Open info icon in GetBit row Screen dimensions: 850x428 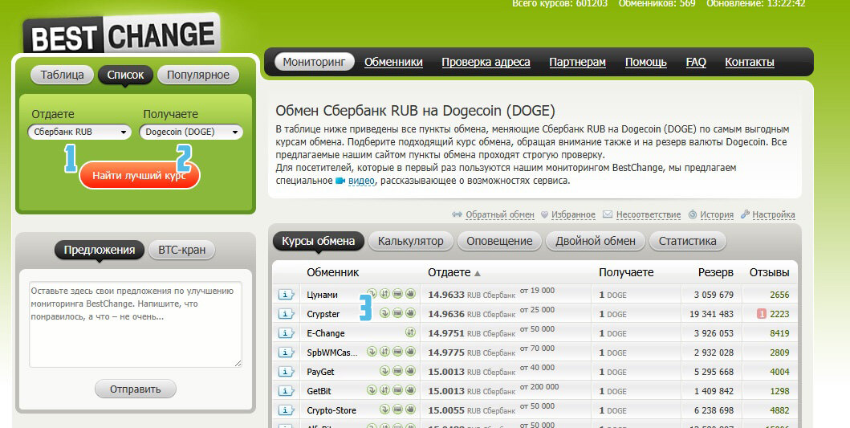click(x=286, y=390)
